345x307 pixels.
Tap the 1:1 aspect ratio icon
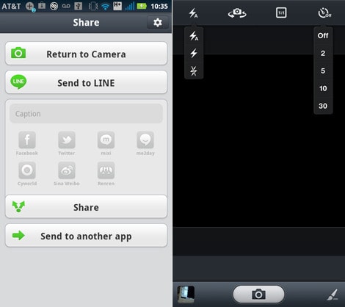click(x=281, y=12)
